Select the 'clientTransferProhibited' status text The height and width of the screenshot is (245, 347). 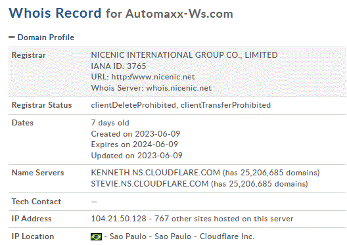coord(225,105)
